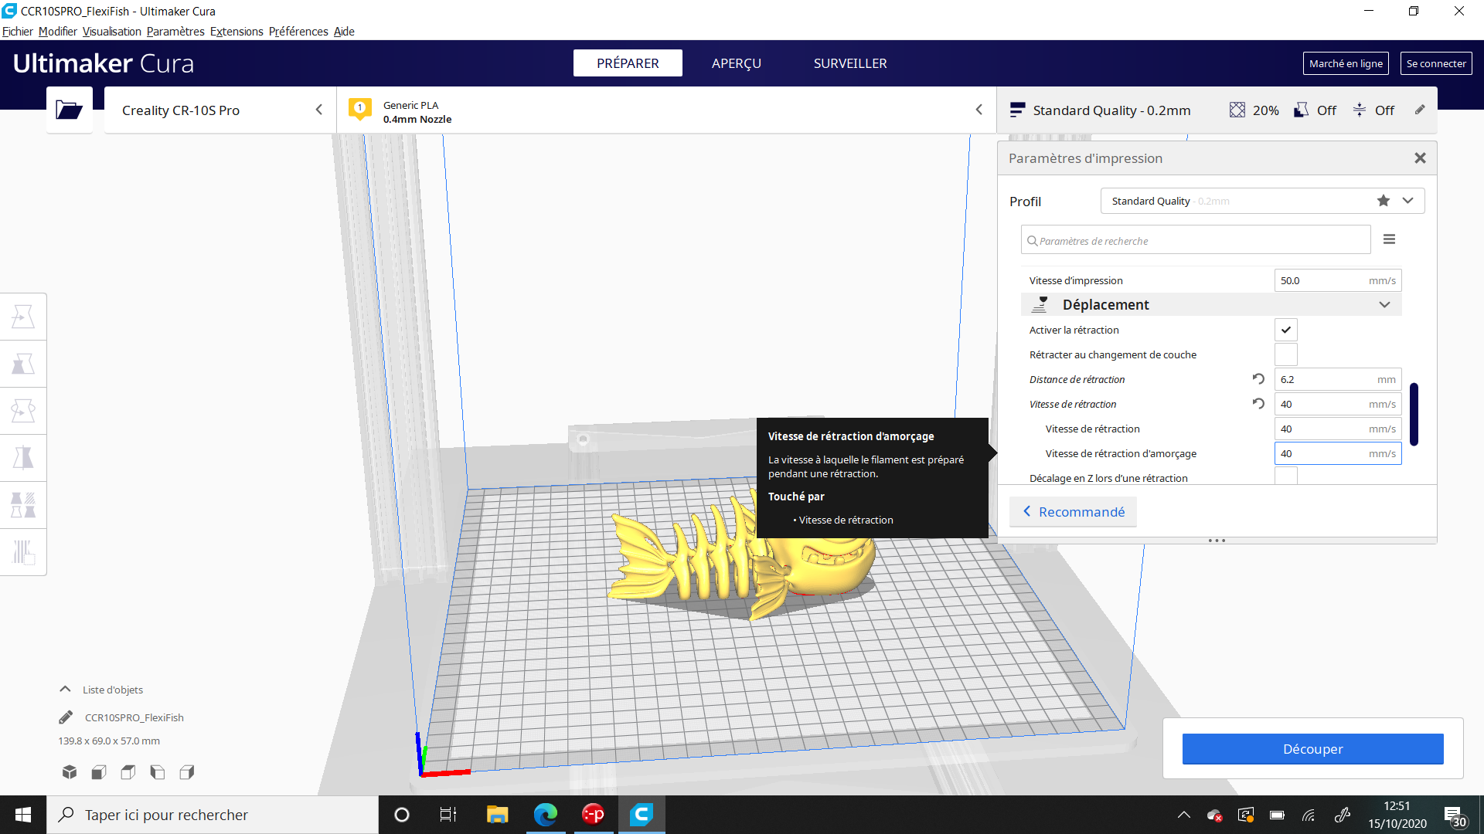
Task: Select the Mirror tool in left toolbar
Action: [23, 458]
